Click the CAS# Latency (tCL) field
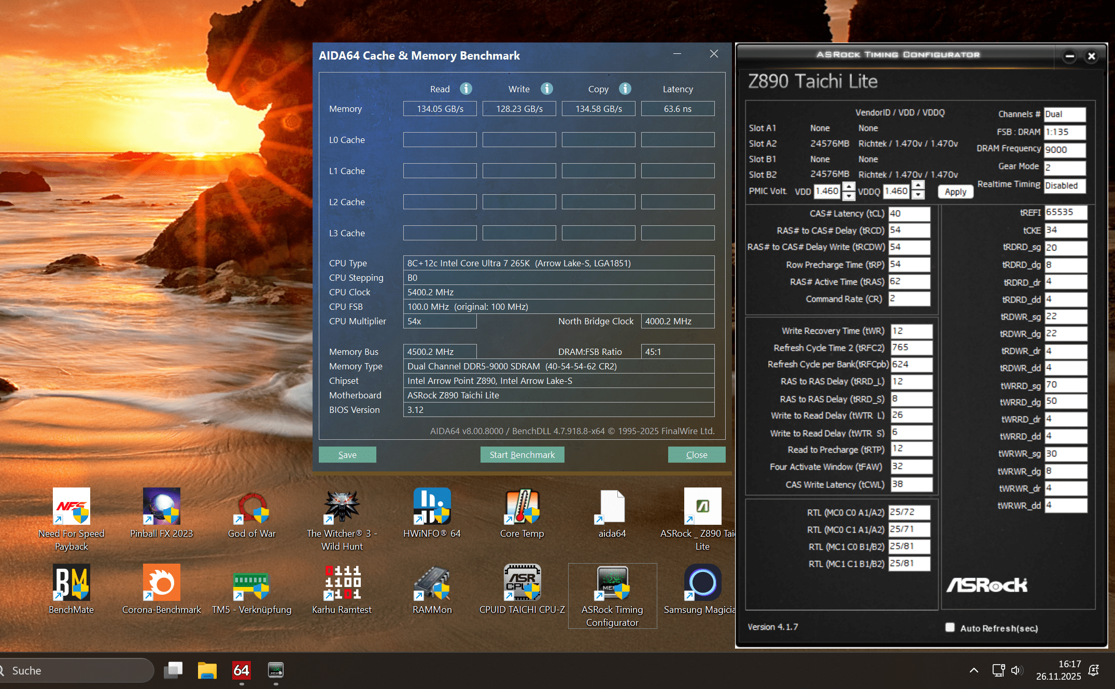The height and width of the screenshot is (689, 1115). tap(909, 213)
